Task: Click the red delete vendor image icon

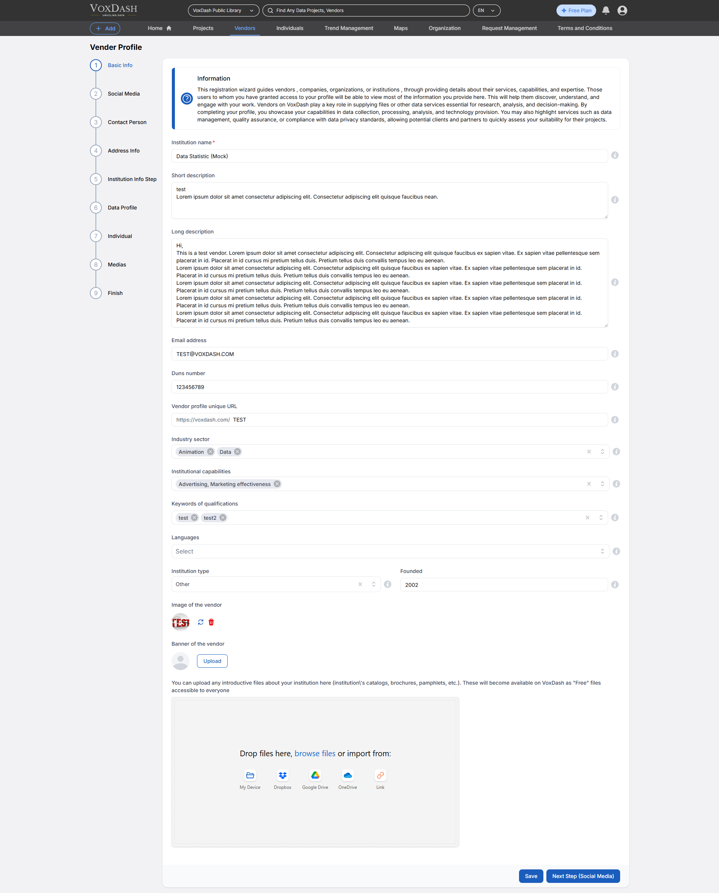Action: tap(211, 622)
